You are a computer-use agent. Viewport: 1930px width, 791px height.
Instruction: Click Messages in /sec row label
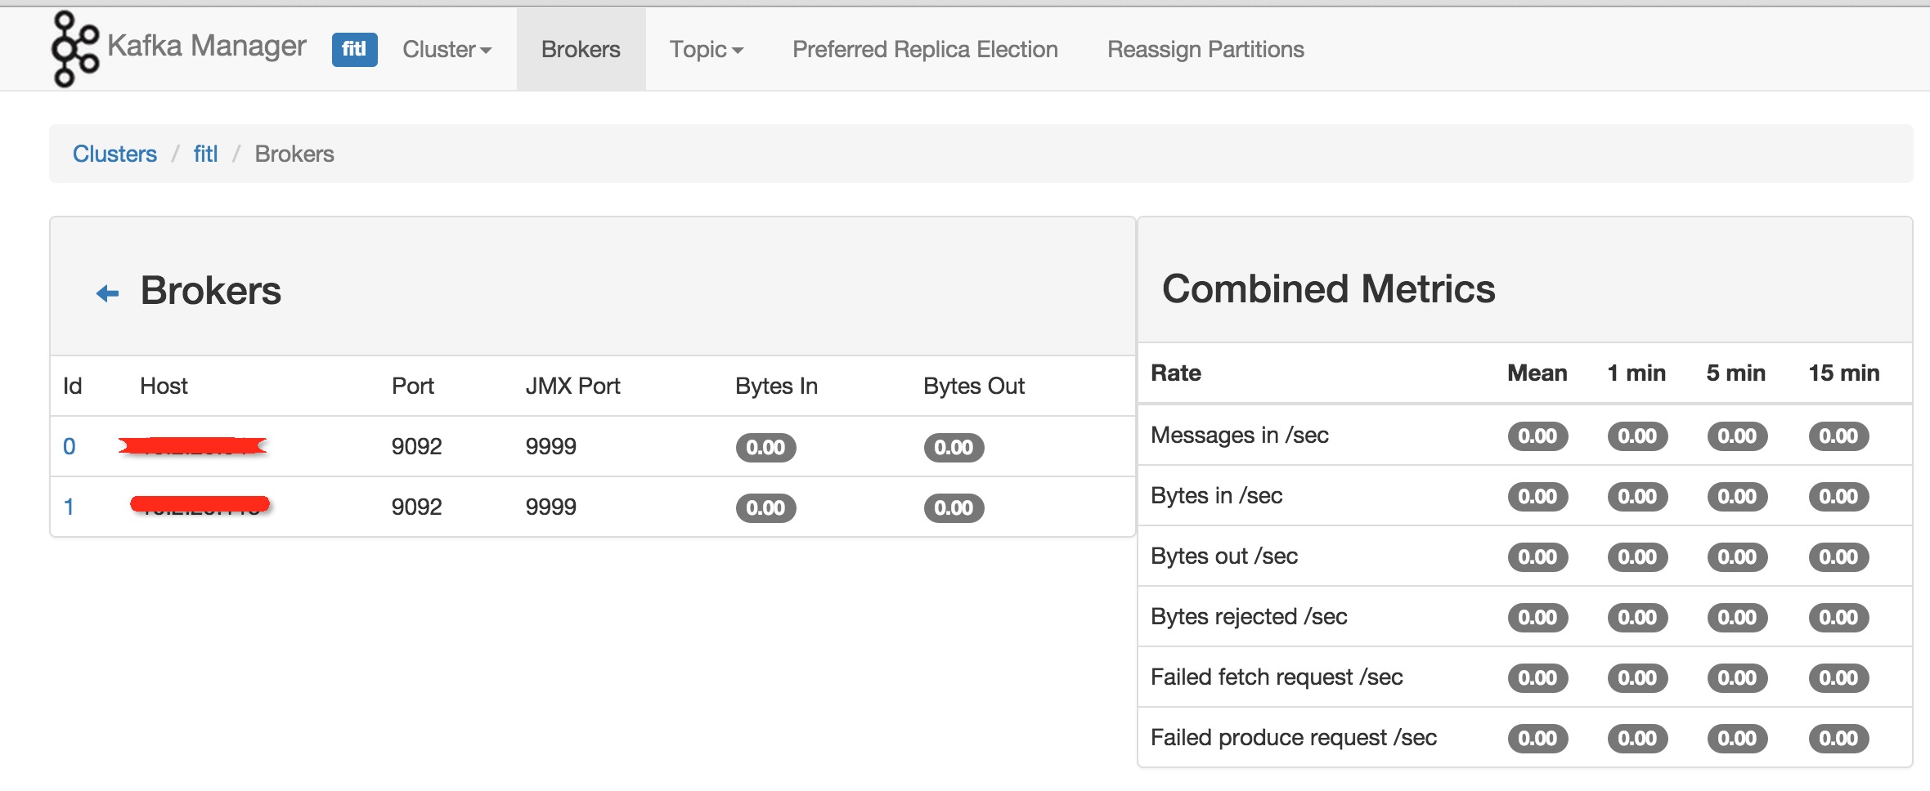(x=1239, y=435)
